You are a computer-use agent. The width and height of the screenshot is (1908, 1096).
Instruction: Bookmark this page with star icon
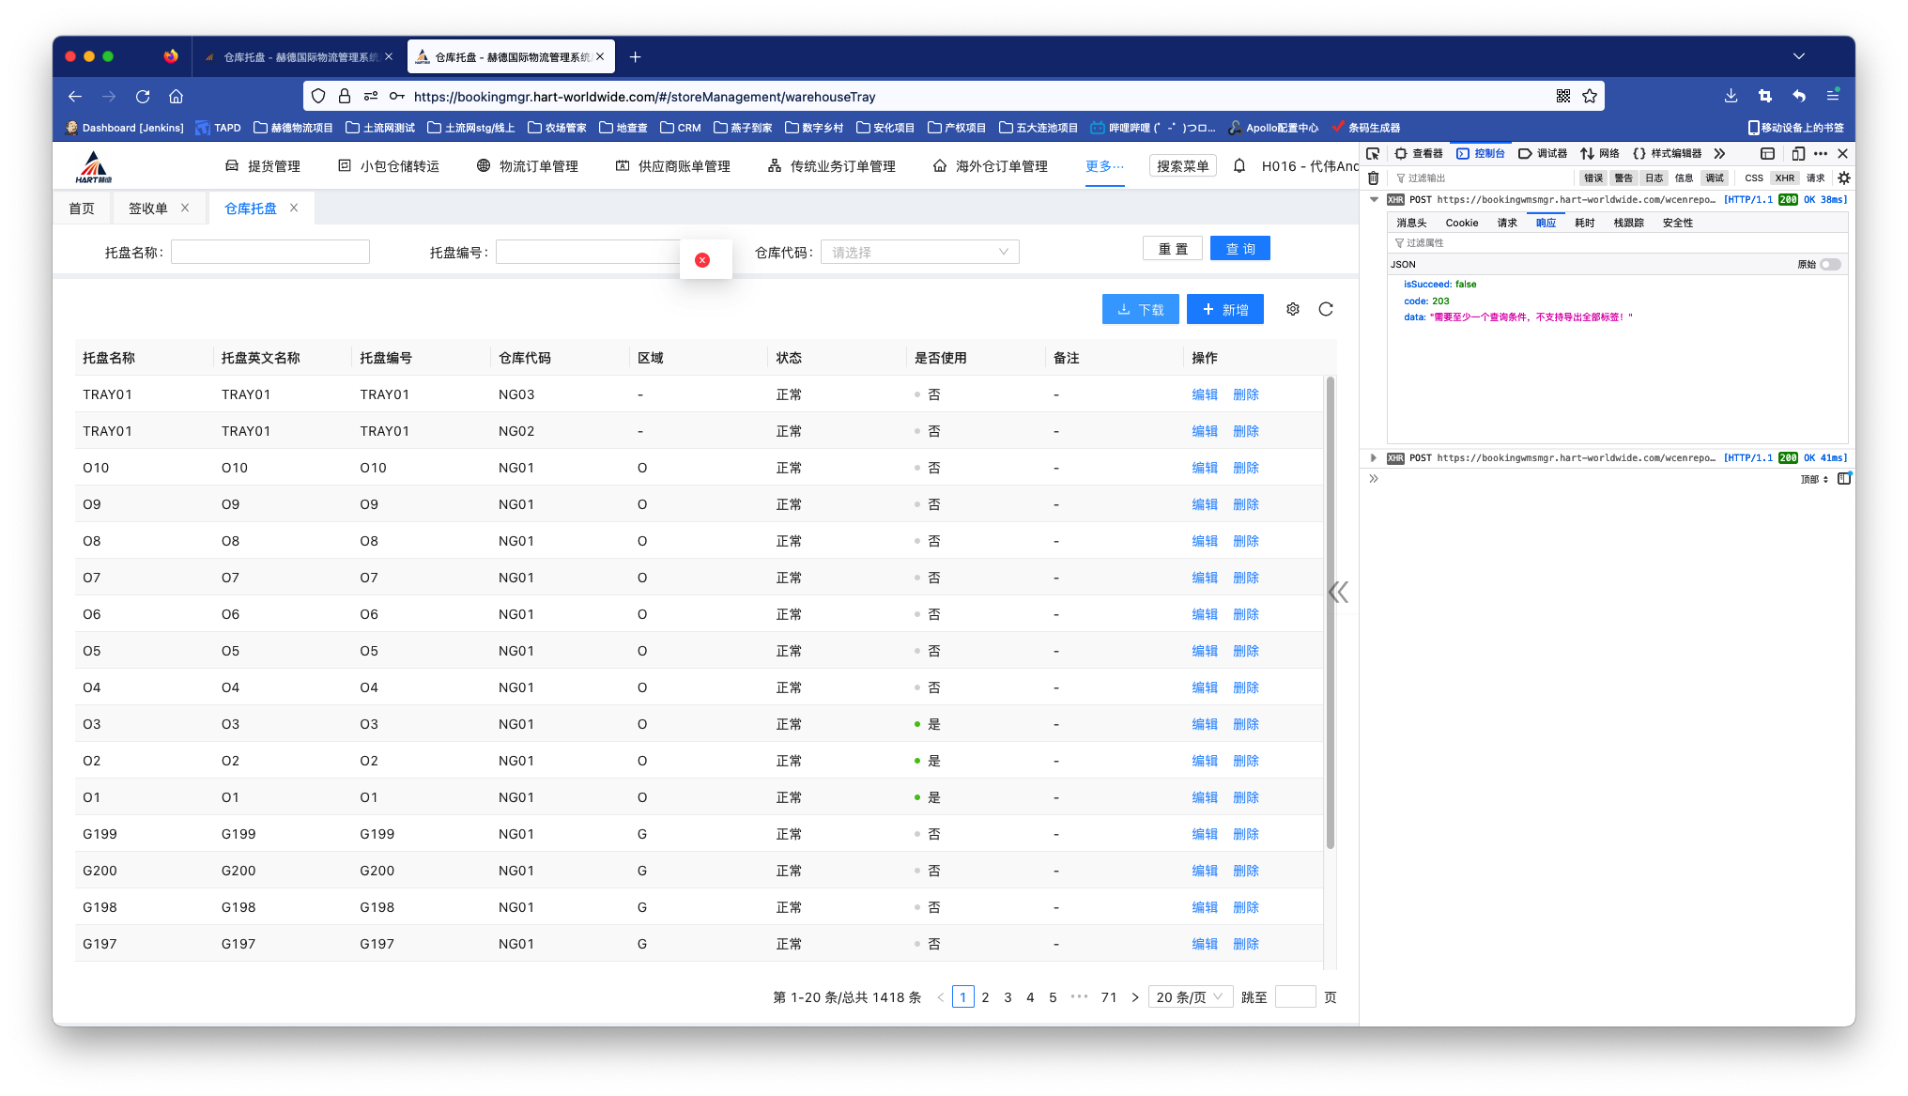(1590, 96)
